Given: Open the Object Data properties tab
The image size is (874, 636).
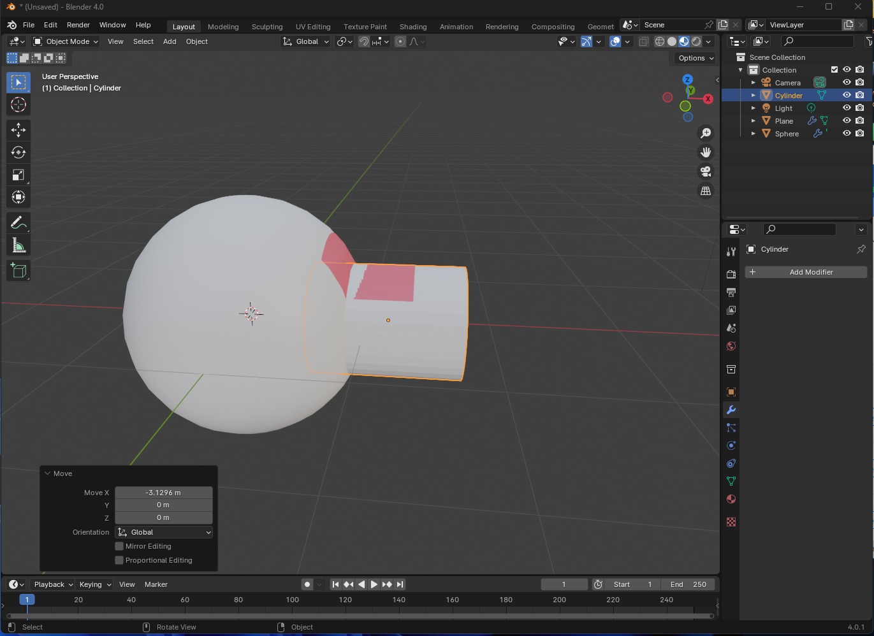Looking at the screenshot, I should click(731, 481).
